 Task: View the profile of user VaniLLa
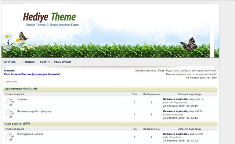[x=199, y=99]
